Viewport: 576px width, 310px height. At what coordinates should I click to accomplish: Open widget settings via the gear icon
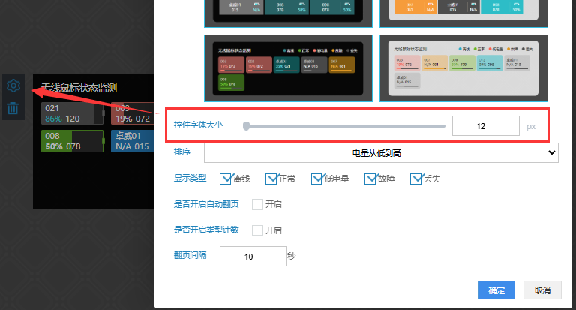coord(13,86)
